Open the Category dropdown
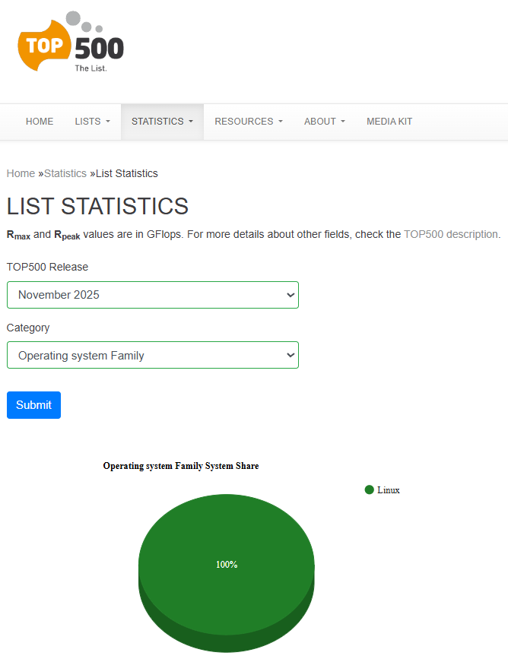The height and width of the screenshot is (662, 508). click(x=152, y=356)
